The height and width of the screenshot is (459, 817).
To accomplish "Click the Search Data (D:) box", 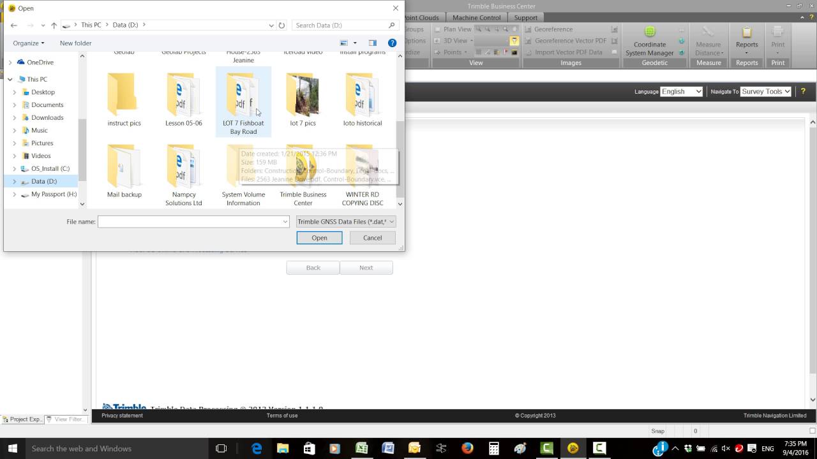I will (x=345, y=25).
